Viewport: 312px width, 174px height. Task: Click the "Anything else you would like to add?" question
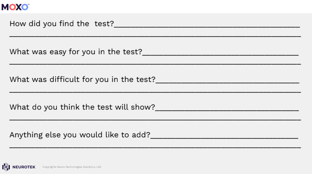coord(80,135)
